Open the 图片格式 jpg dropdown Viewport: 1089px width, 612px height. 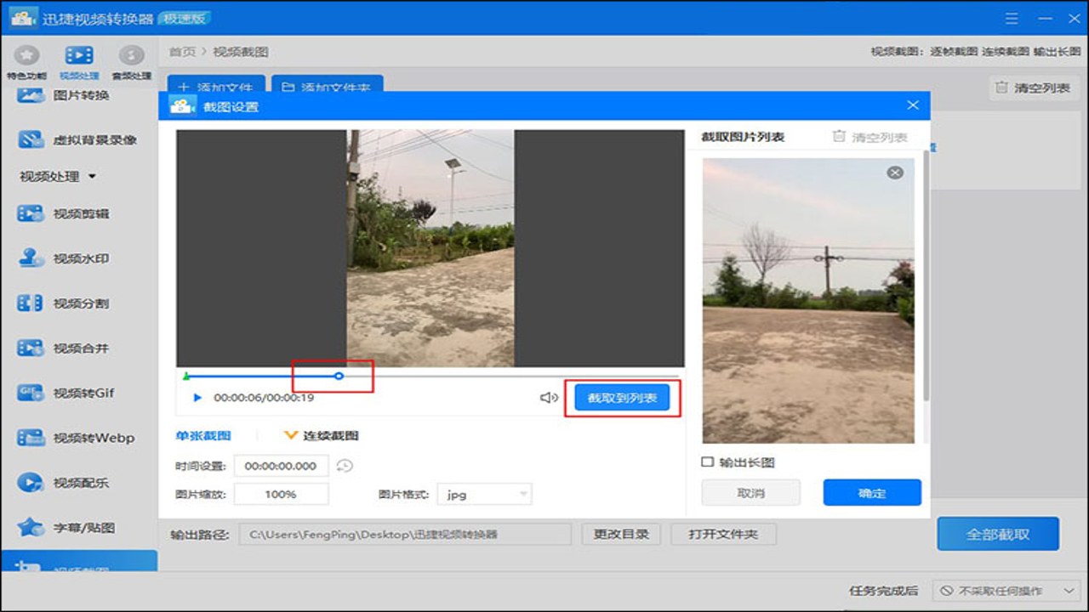click(484, 494)
